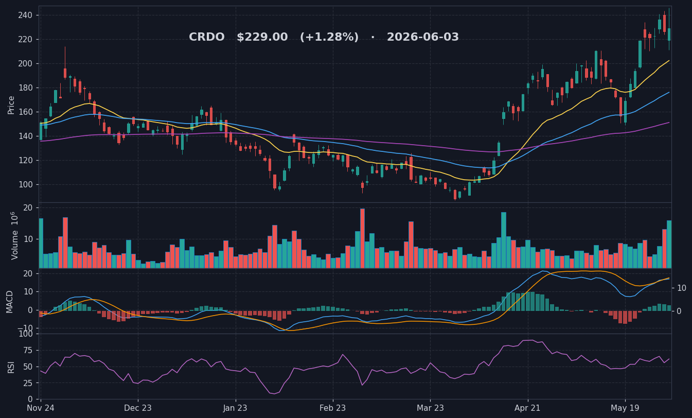Click the 'May 19' date tick label
Screen dimensions: 692x418
point(625,408)
